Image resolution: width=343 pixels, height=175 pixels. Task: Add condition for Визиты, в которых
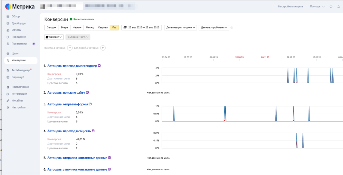[70, 48]
